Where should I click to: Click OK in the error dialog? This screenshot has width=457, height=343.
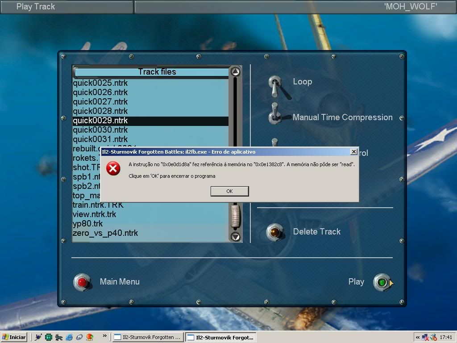230,191
